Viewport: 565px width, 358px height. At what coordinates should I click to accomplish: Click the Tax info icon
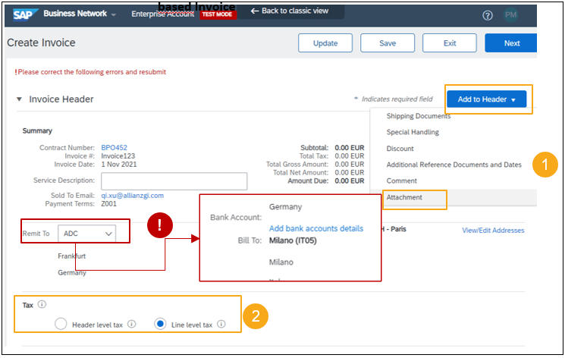[42, 304]
